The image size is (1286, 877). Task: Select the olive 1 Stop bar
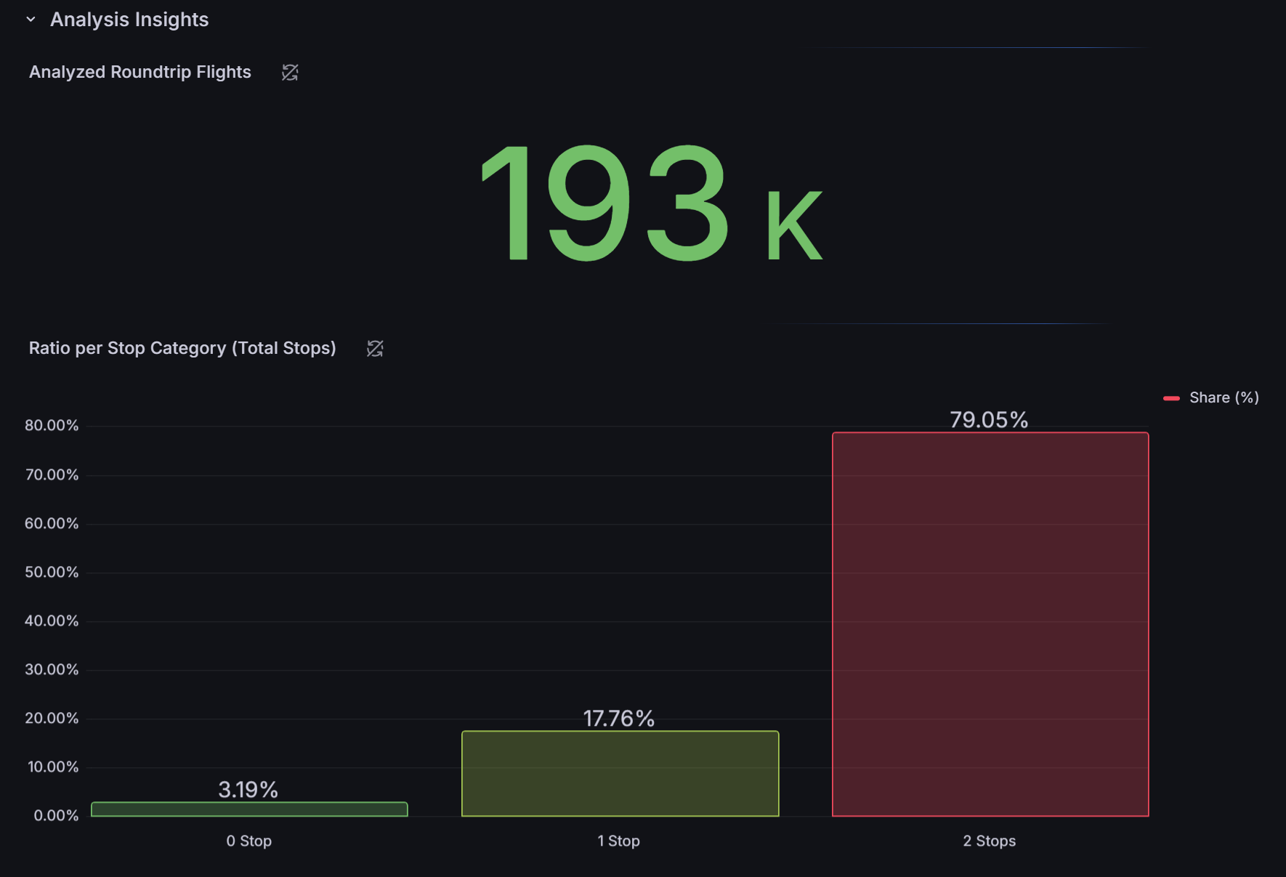click(x=620, y=773)
